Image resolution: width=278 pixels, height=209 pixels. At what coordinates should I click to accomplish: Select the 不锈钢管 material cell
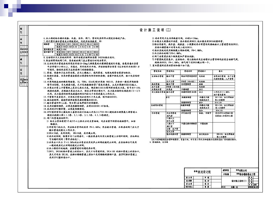[185, 89]
